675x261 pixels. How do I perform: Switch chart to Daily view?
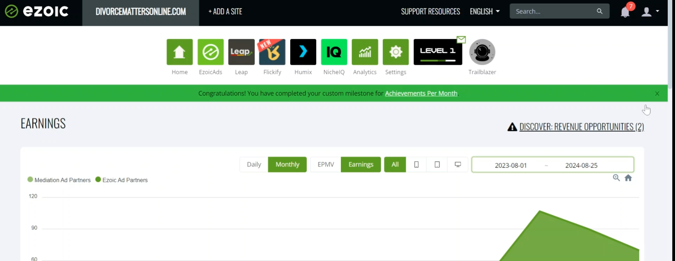coord(254,164)
